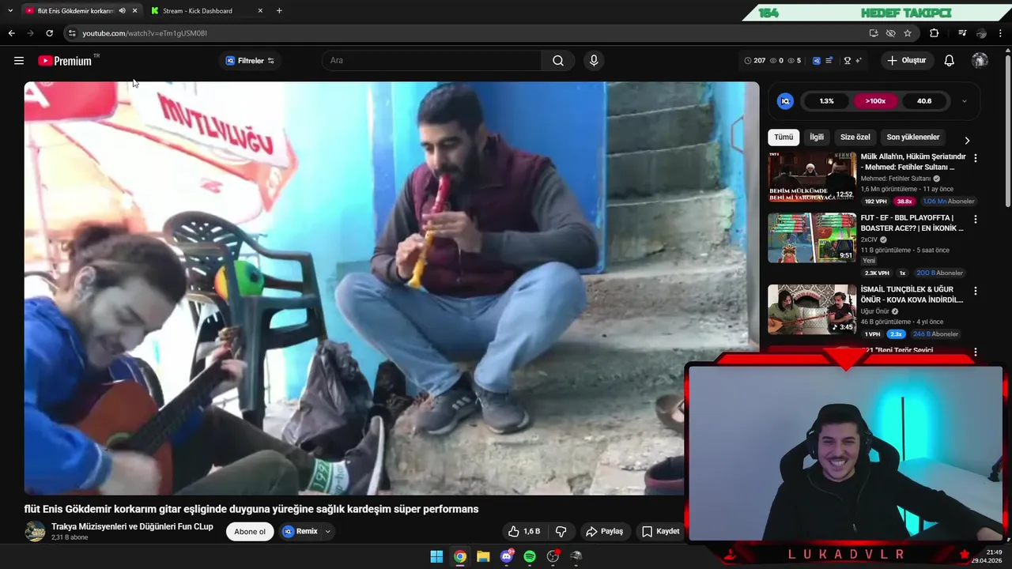Open the tab search dropdown arrow
This screenshot has height=569, width=1012.
(10, 11)
